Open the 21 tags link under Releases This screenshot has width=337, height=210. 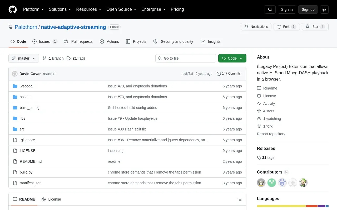[x=266, y=157]
